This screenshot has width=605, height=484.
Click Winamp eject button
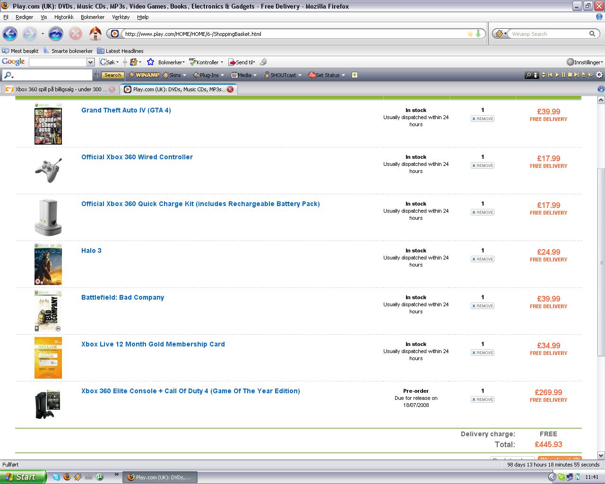point(583,75)
